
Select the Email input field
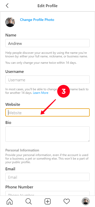coord(48,177)
